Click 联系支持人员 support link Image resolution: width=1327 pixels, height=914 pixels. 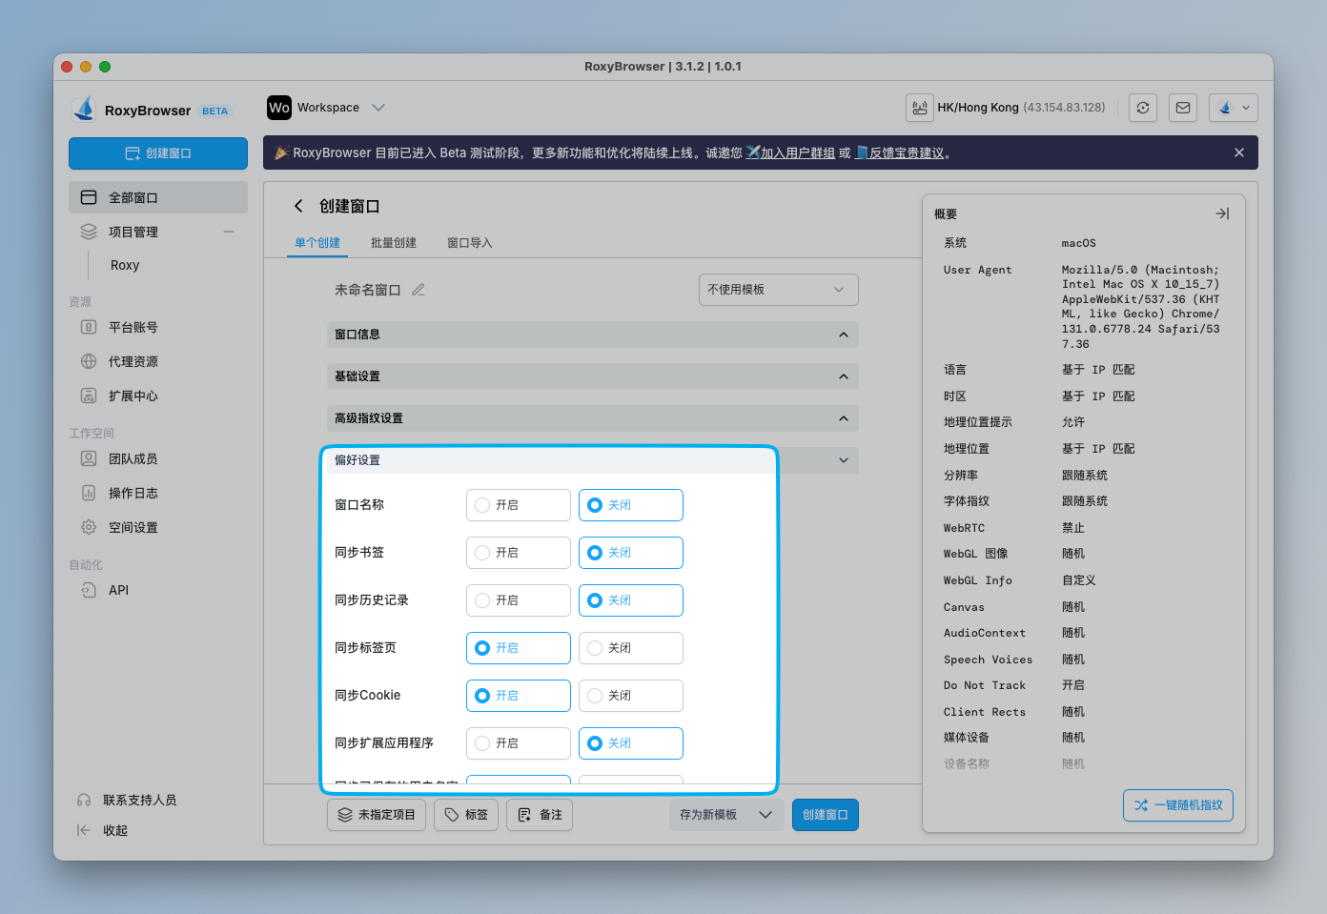click(128, 800)
